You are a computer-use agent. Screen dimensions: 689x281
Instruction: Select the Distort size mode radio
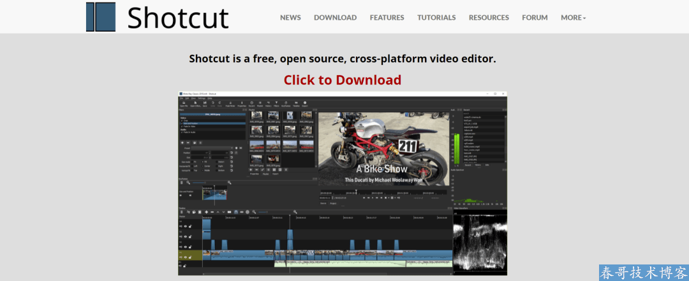217,162
